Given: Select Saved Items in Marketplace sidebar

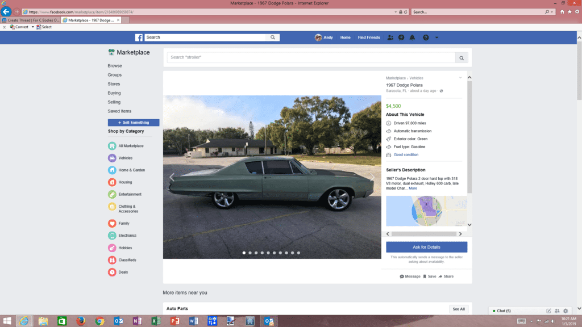Looking at the screenshot, I should point(119,111).
